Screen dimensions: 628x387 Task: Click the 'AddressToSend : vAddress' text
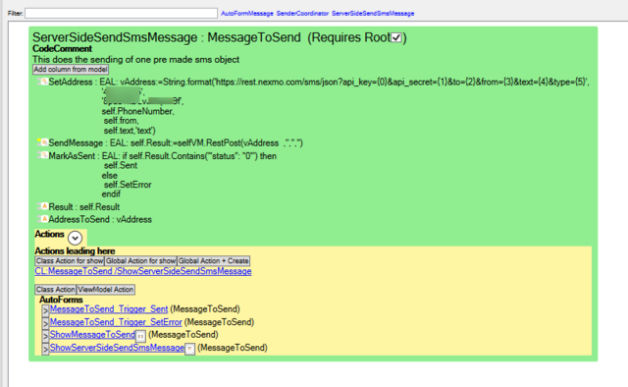(x=100, y=219)
